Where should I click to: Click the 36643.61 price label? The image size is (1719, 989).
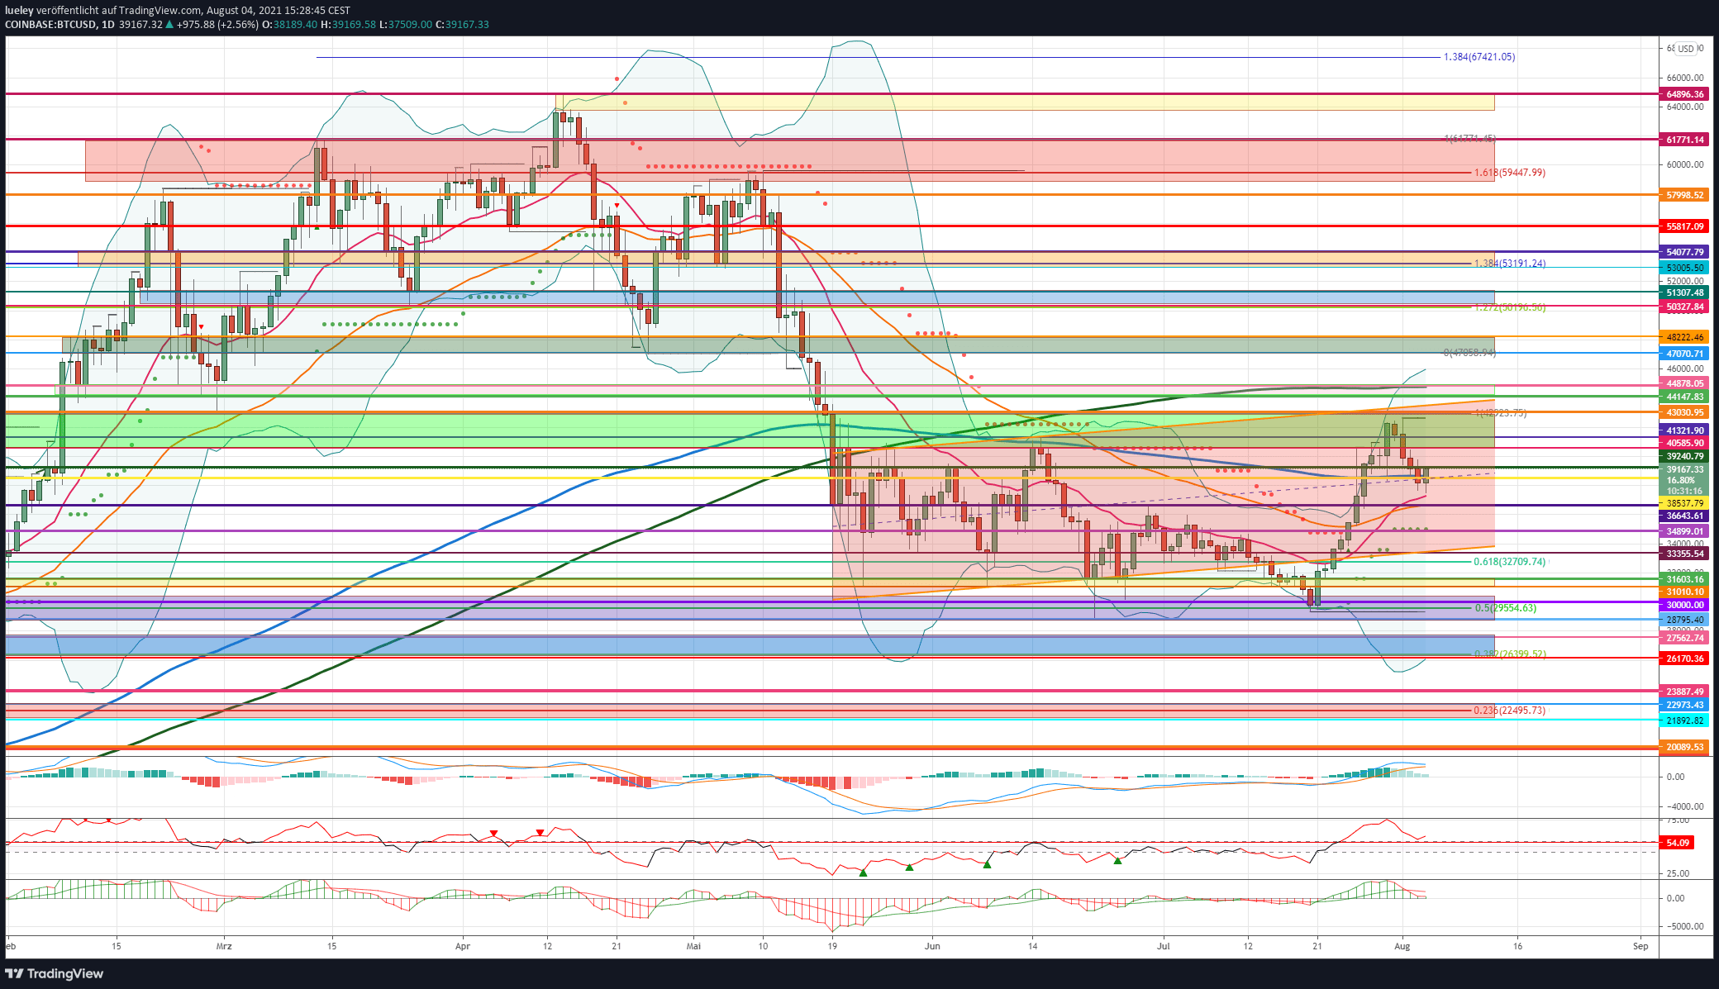1684,516
